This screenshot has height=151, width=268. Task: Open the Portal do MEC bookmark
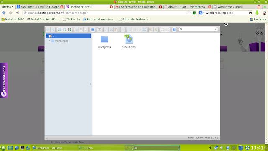coord(13,20)
